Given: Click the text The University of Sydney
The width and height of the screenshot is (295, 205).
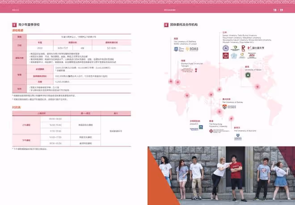Looking at the screenshot, I should click(x=232, y=102).
